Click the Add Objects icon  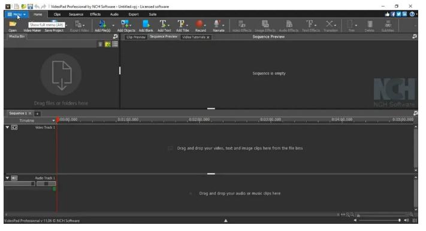[x=125, y=24]
